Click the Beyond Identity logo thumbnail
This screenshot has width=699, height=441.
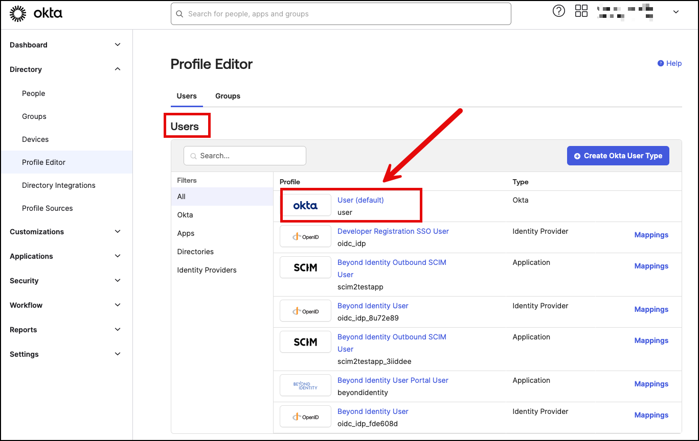305,386
